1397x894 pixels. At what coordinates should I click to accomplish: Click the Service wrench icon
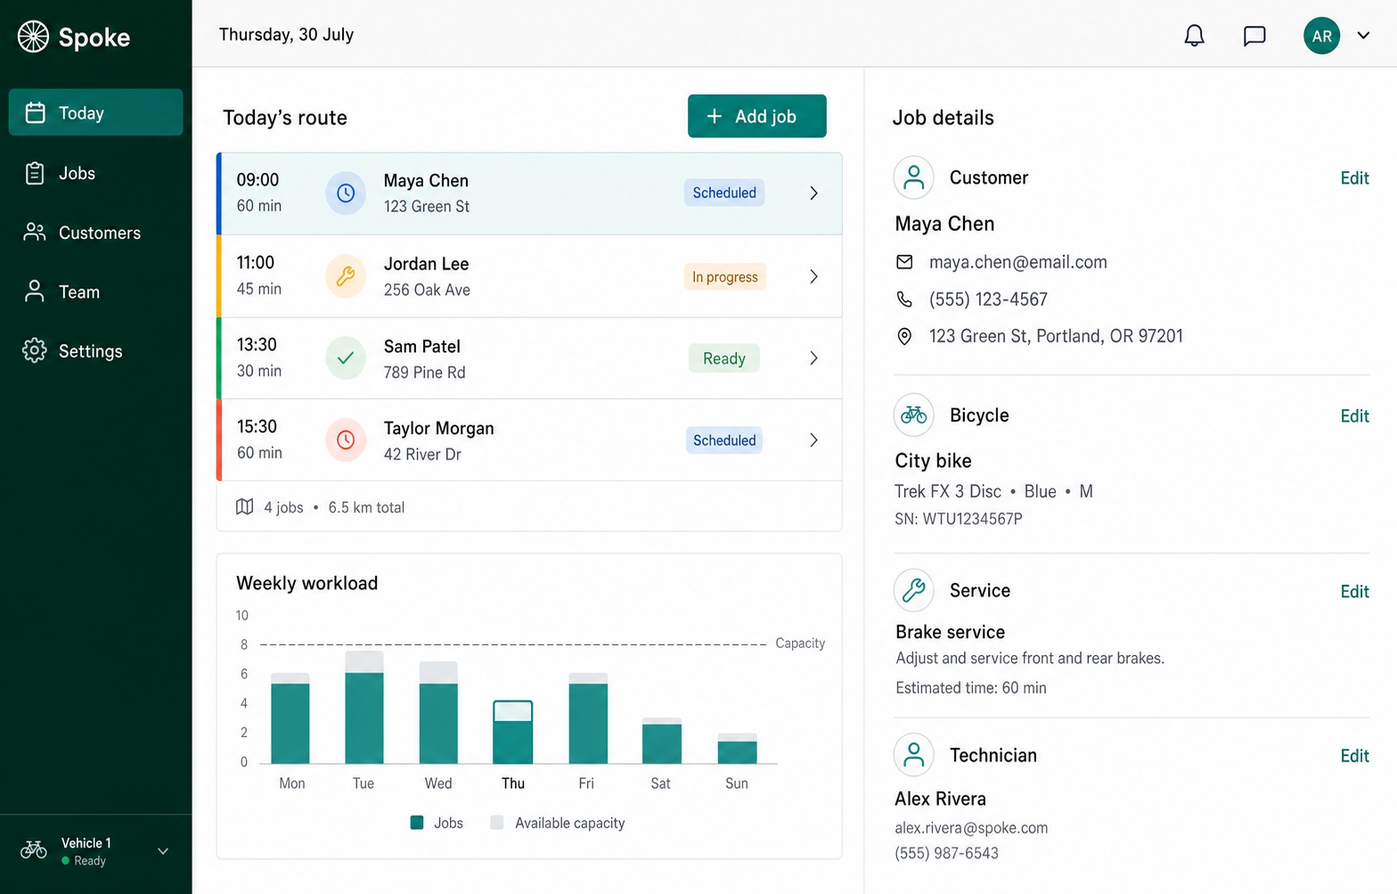coord(913,590)
